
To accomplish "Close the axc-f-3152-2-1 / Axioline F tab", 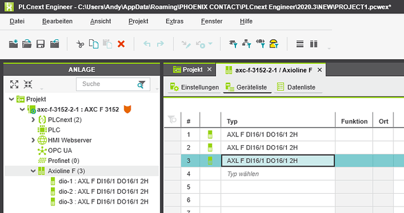I will 320,70.
